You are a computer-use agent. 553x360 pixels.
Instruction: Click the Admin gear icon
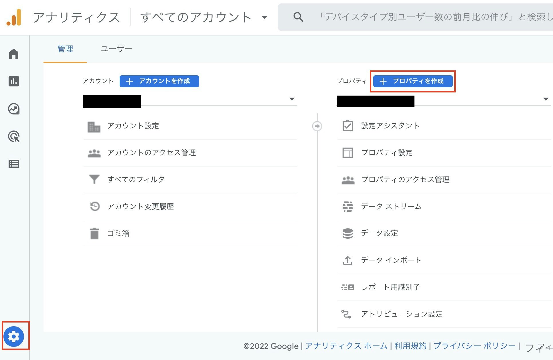[x=14, y=337]
